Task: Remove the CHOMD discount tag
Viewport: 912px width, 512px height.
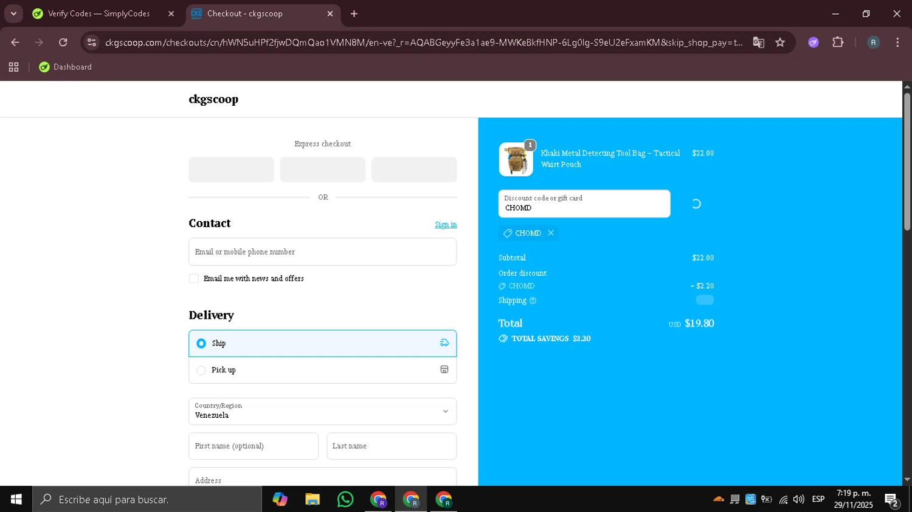Action: [x=551, y=233]
